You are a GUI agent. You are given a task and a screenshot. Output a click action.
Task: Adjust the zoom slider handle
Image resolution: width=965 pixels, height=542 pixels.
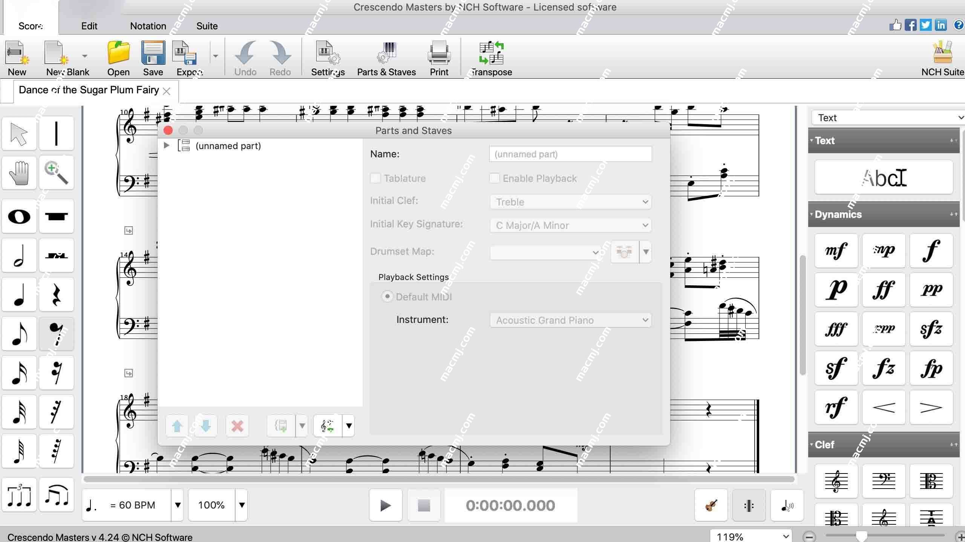861,536
